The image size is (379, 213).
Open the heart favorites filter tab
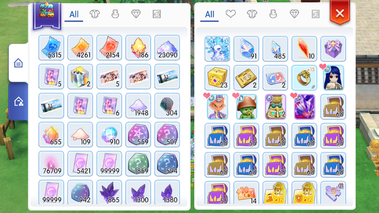[231, 14]
